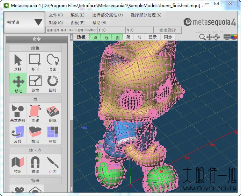Open the 面板(P) menu
The height and width of the screenshot is (196, 241).
[x=78, y=23]
